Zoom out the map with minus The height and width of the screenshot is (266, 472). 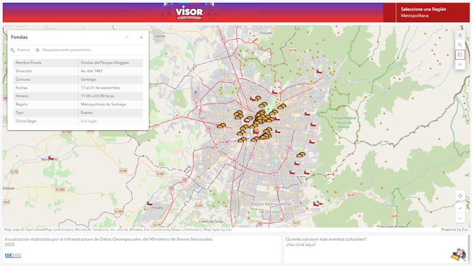(460, 218)
